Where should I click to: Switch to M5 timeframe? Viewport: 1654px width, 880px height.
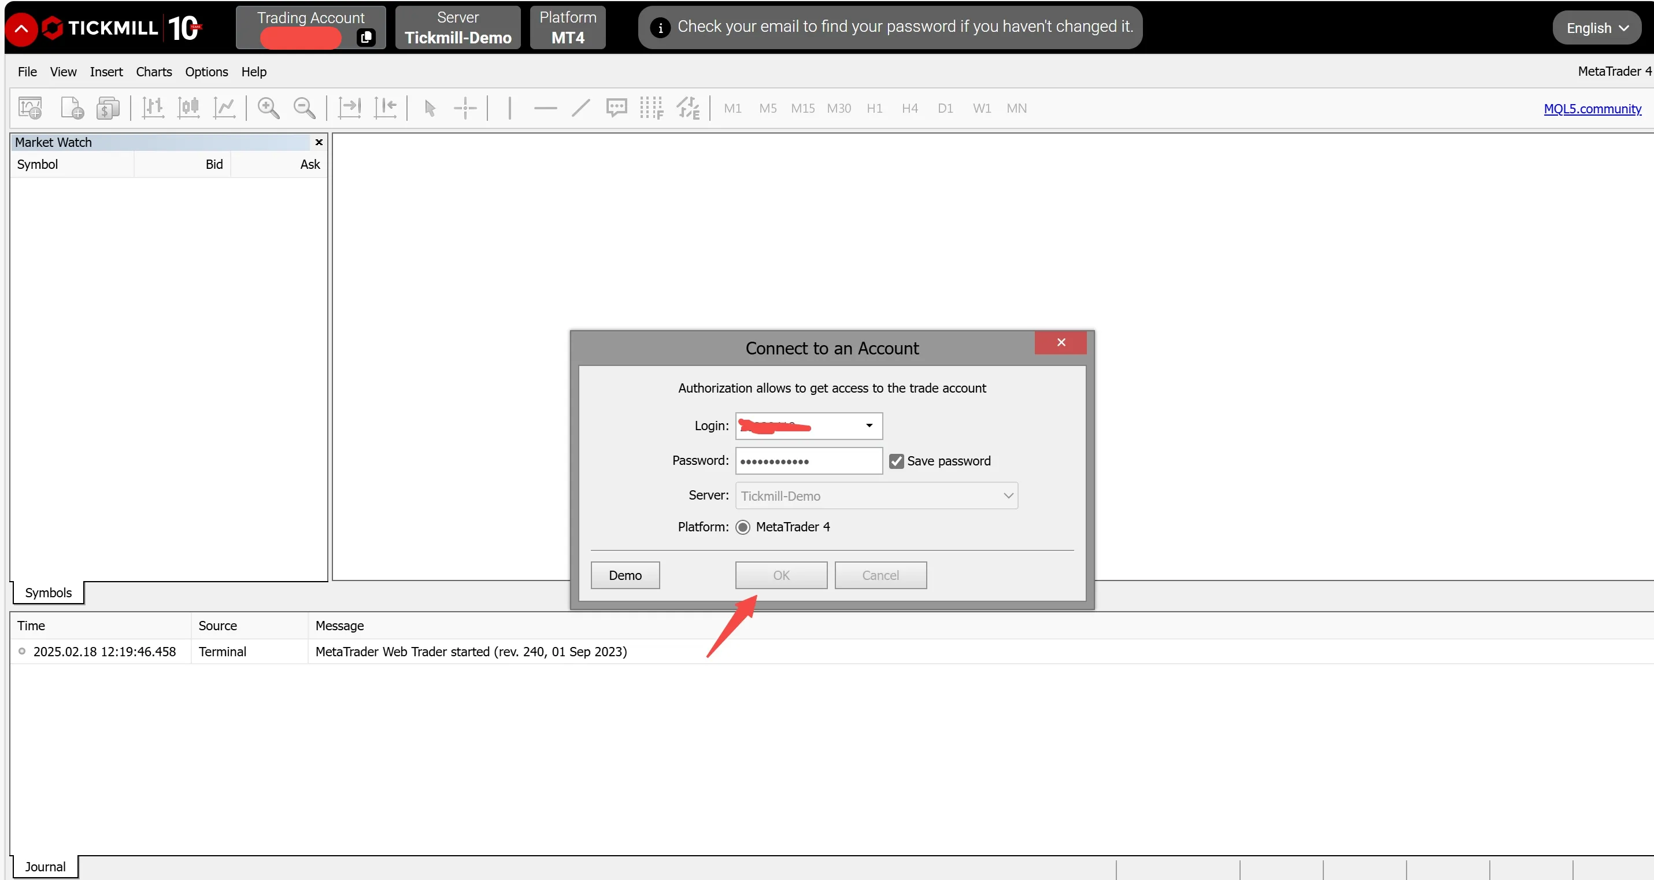[768, 108]
